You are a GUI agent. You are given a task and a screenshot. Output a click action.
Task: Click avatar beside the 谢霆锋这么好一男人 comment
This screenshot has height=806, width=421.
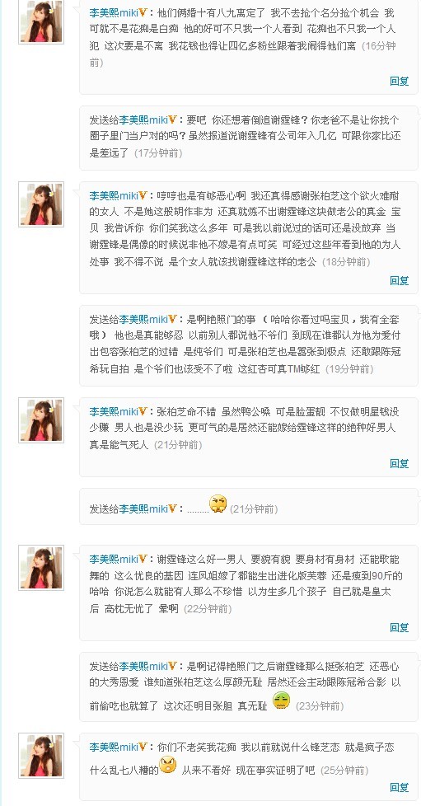coord(41,568)
